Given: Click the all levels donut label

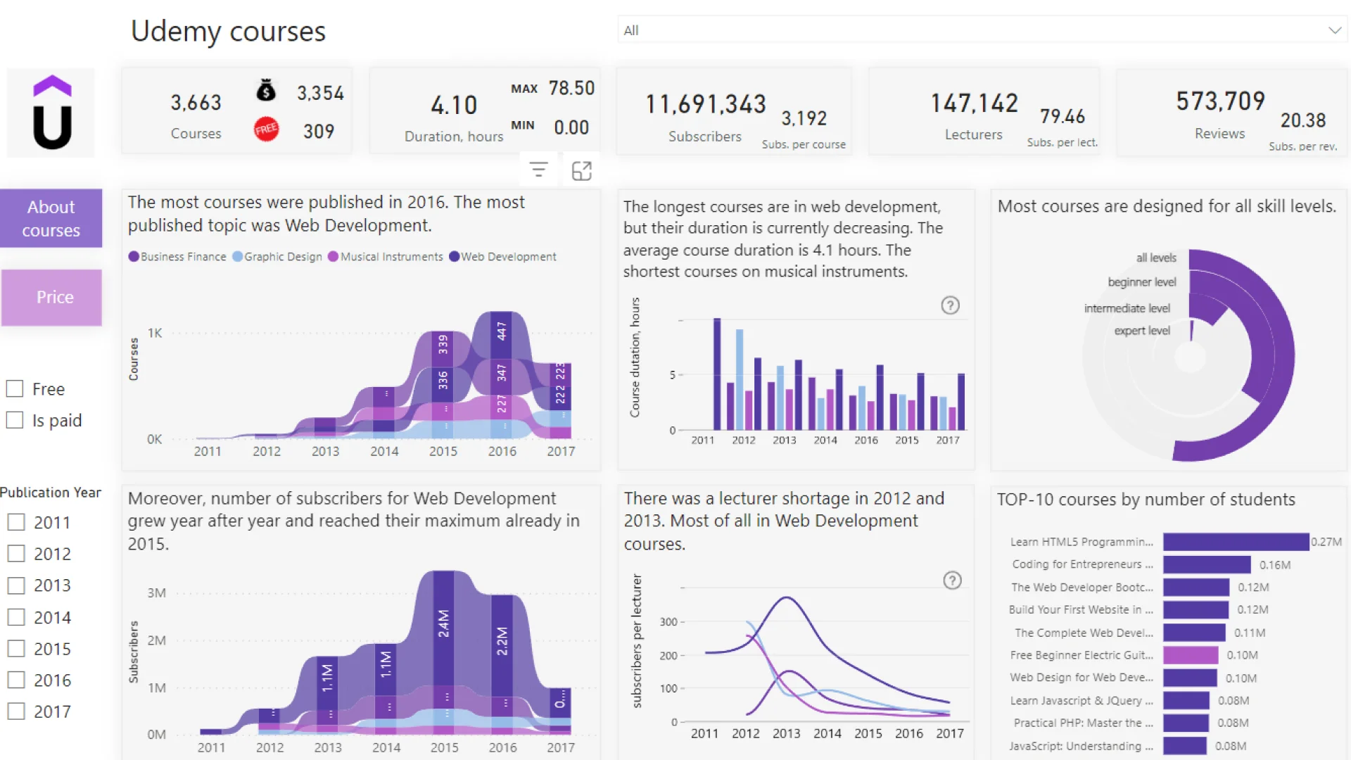Looking at the screenshot, I should [1156, 258].
